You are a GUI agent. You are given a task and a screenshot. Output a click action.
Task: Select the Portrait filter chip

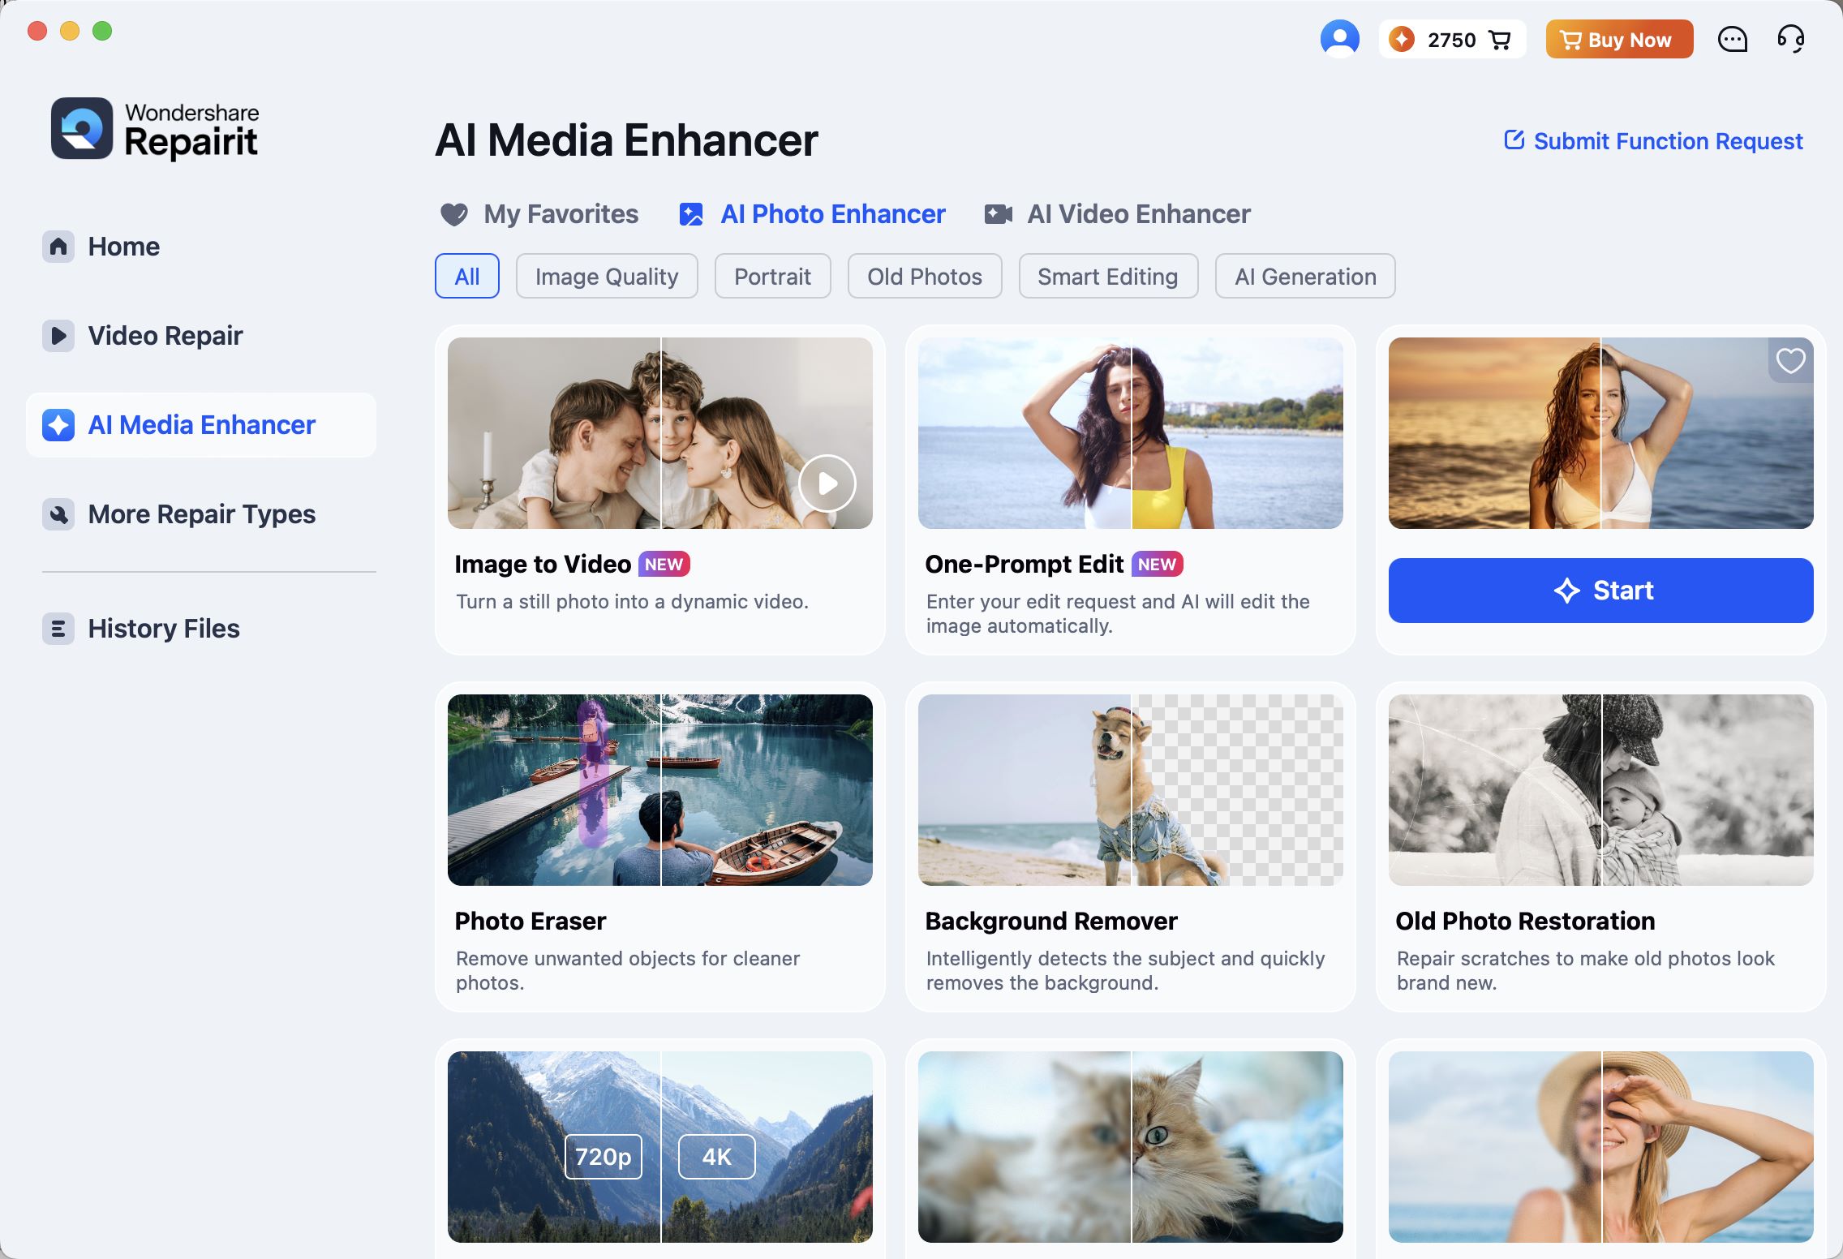772,277
